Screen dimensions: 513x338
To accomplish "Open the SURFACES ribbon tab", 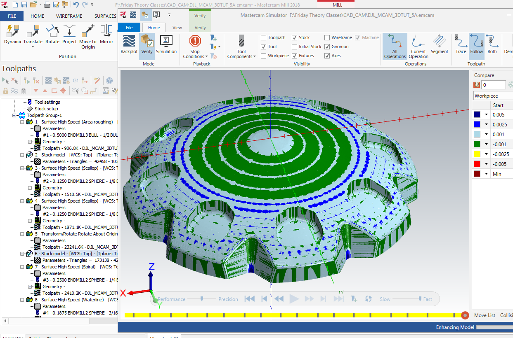I will pos(105,16).
